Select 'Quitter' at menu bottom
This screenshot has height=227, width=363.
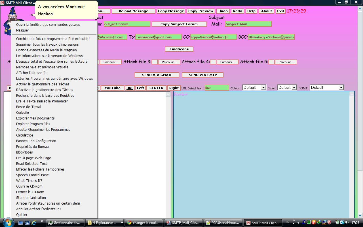[22, 215]
